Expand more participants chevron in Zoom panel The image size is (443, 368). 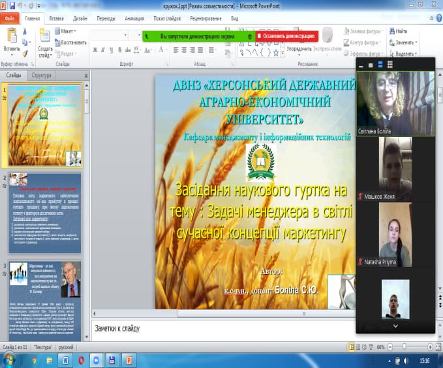coord(395,326)
